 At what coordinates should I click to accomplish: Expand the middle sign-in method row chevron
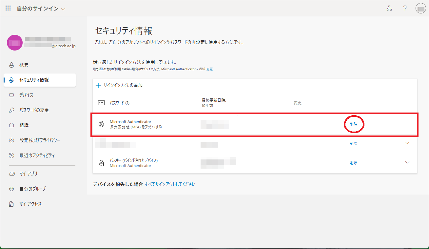(407, 143)
